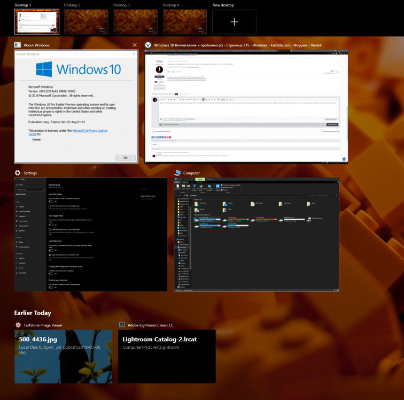This screenshot has height=400, width=404.
Task: Open the View tab in the Computer window ribbon
Action: (x=192, y=182)
